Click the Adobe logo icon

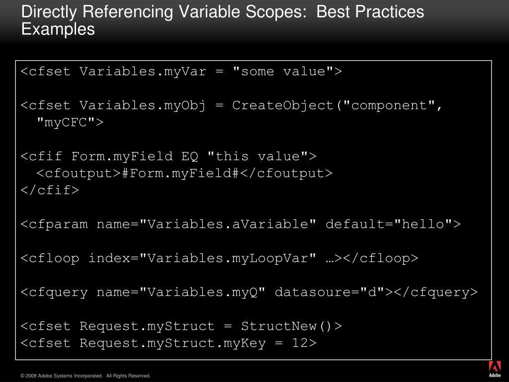[495, 370]
